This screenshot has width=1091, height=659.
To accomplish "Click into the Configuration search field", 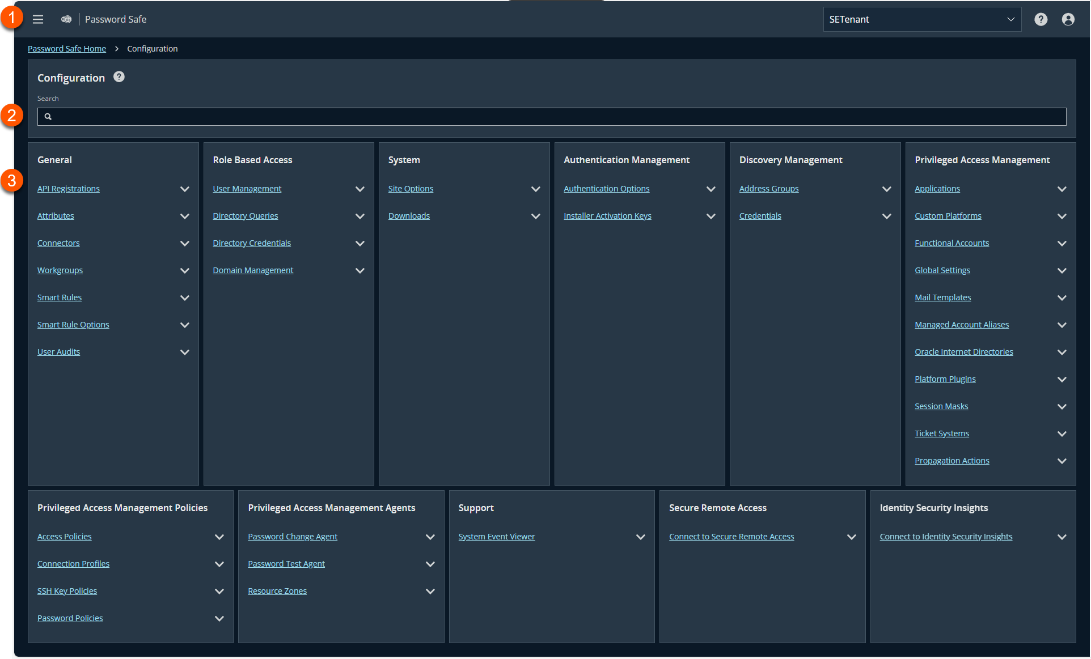I will (x=552, y=117).
